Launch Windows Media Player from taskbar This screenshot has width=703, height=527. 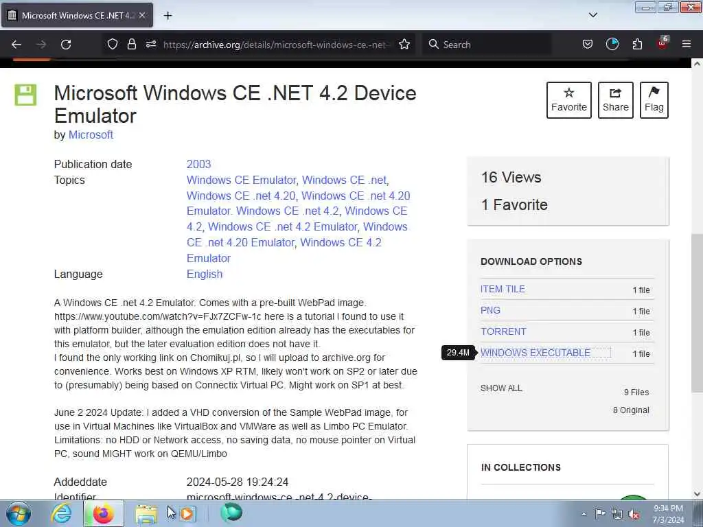187,514
